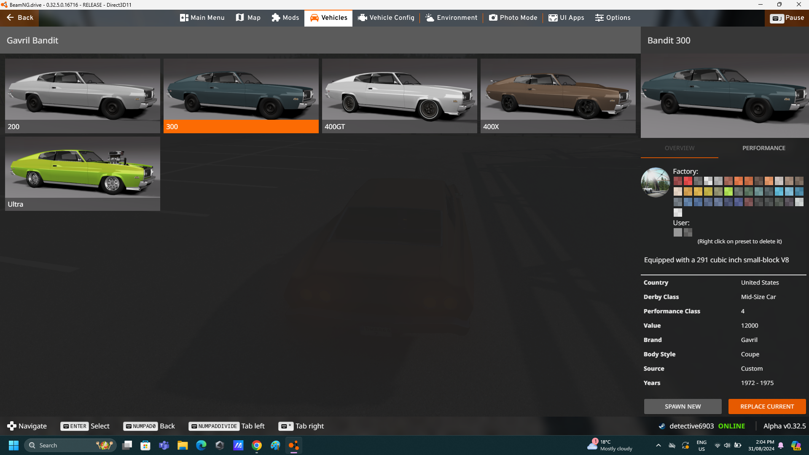809x455 pixels.
Task: Expand the hidden system tray icons chevron
Action: pos(658,445)
